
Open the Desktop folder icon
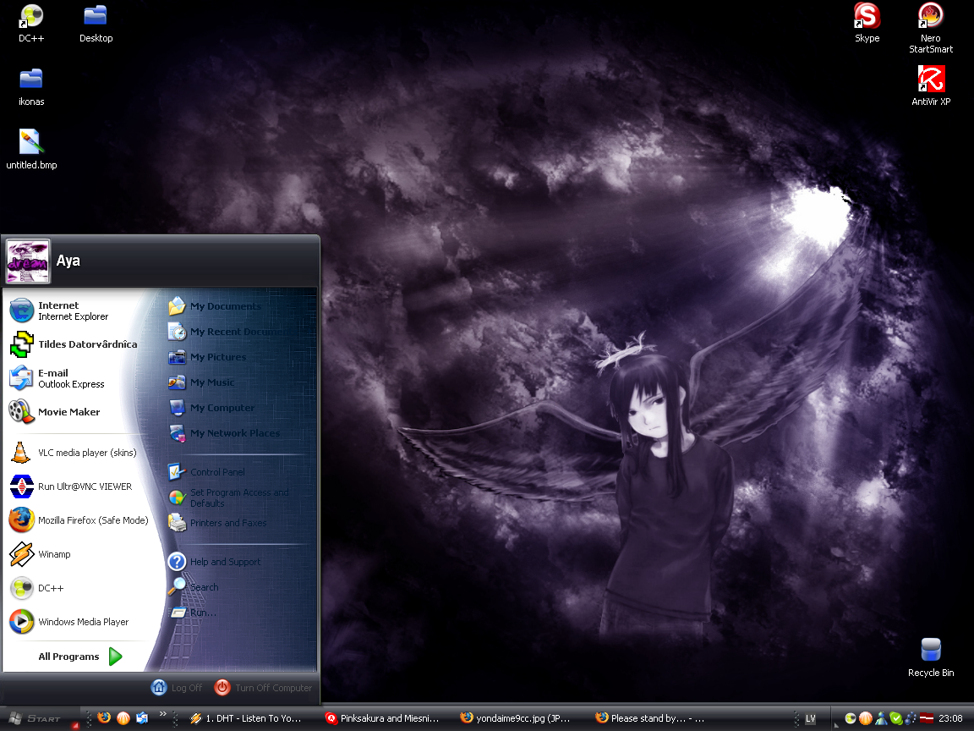96,24
